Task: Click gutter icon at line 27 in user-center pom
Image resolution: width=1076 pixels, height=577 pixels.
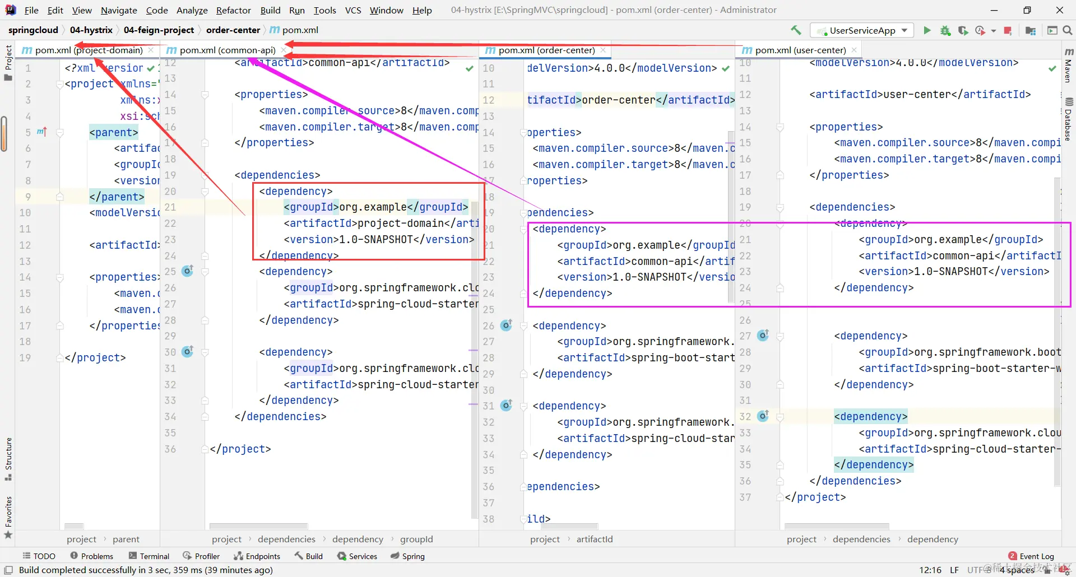Action: pyautogui.click(x=763, y=335)
